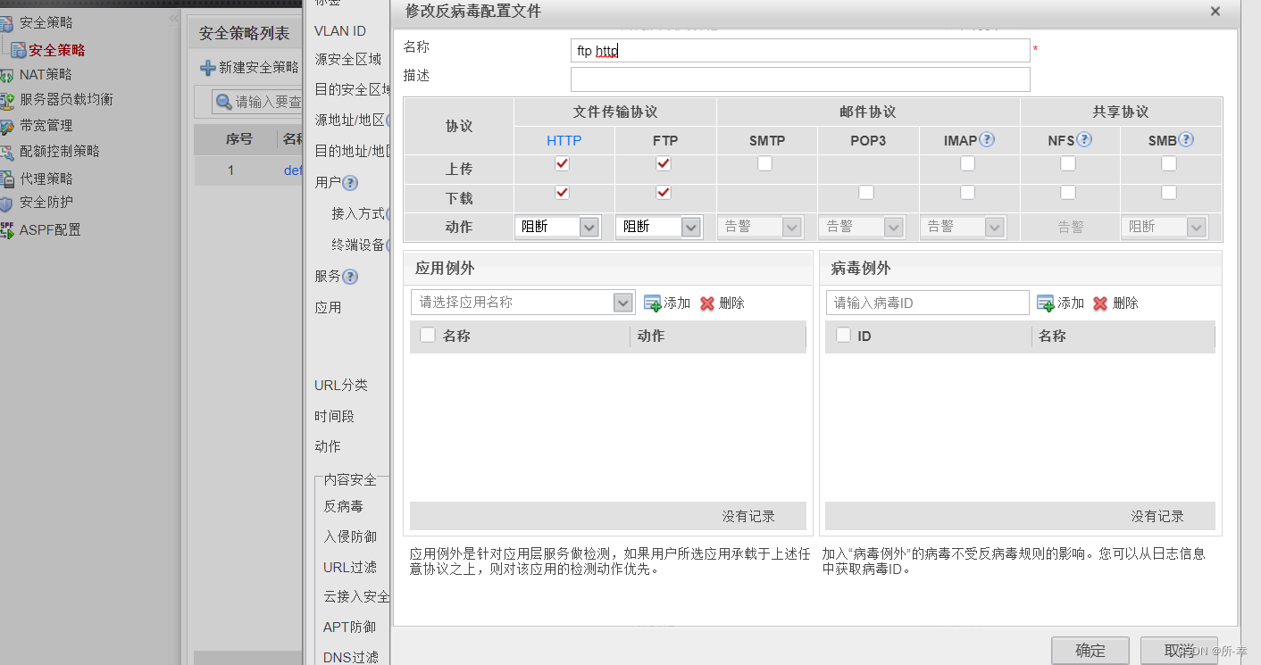
Task: Select the 安全策略 child node icon in sidebar
Action: click(18, 51)
